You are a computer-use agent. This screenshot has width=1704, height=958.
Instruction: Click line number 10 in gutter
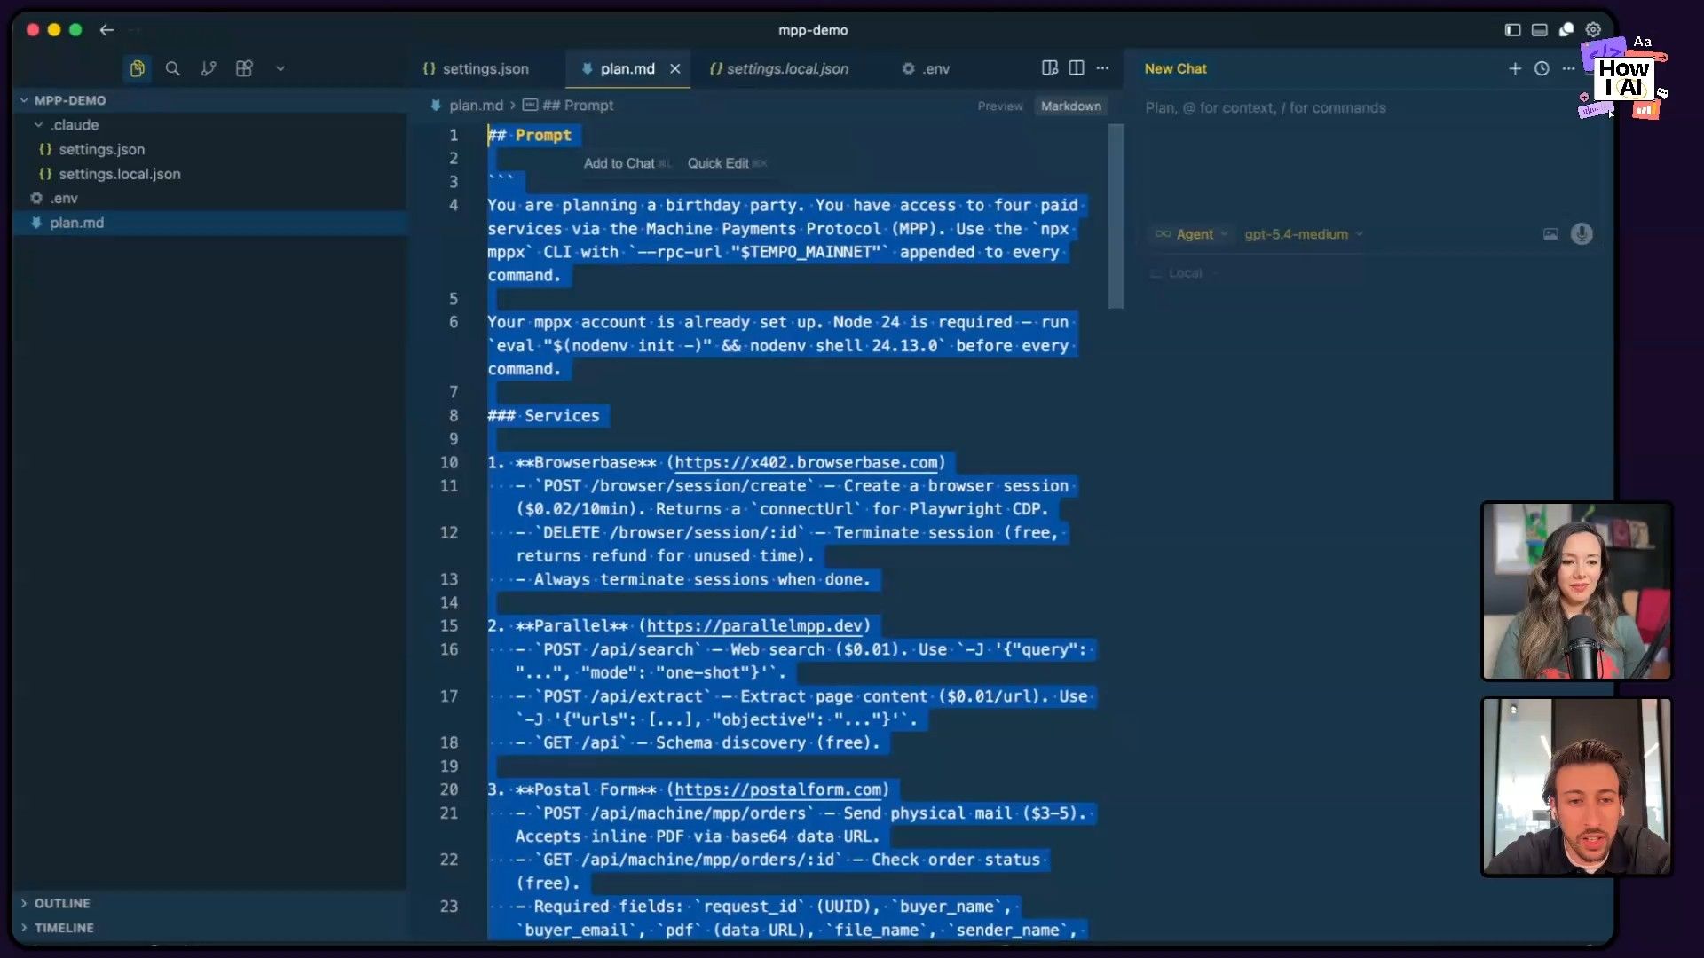point(449,463)
